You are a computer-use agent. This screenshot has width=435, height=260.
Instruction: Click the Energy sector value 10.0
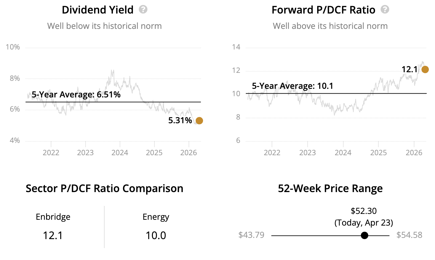(156, 235)
